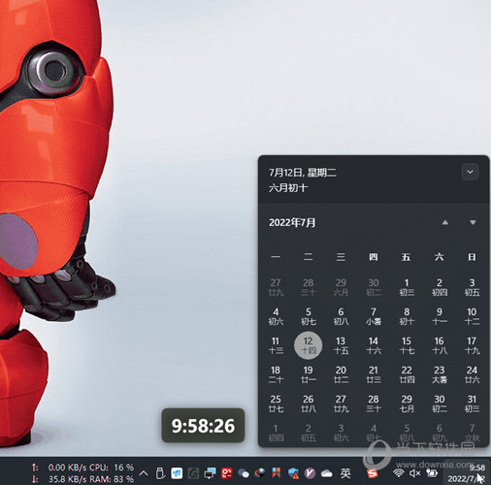491x485 pixels.
Task: Click the battery status icon
Action: (x=432, y=473)
